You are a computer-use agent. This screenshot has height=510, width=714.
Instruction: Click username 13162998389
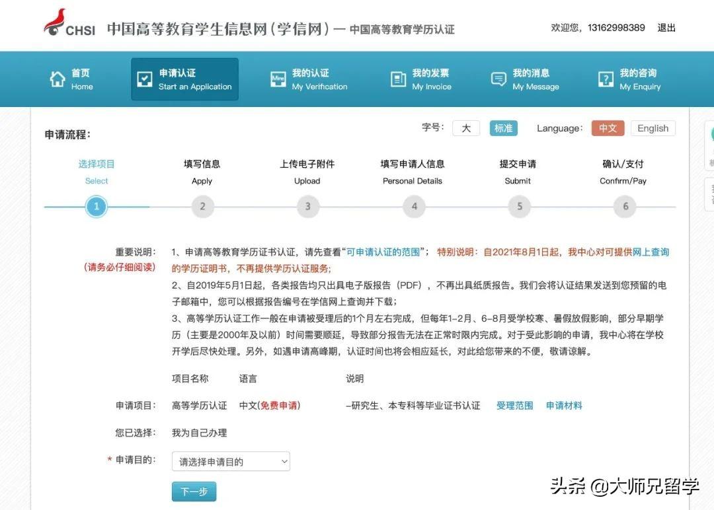coord(616,28)
